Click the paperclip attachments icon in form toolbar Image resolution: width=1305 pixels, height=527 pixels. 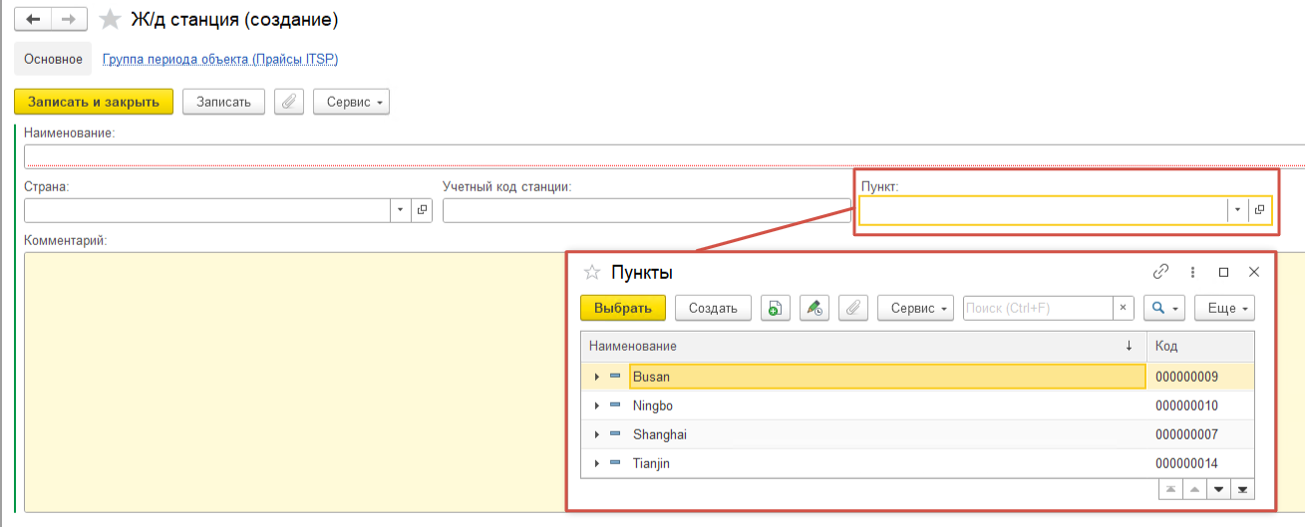pos(289,102)
